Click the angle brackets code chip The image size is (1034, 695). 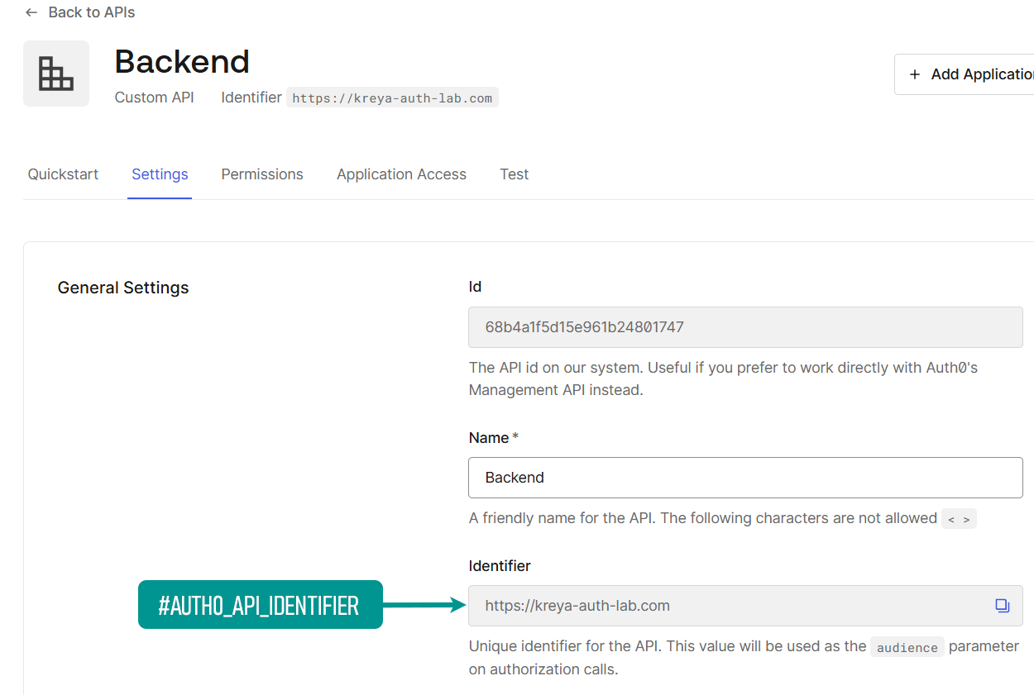959,519
